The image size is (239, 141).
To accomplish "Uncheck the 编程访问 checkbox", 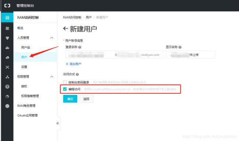I will pos(65,89).
